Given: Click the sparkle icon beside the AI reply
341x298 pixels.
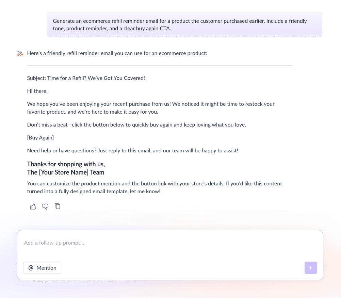Looking at the screenshot, I should (20, 53).
